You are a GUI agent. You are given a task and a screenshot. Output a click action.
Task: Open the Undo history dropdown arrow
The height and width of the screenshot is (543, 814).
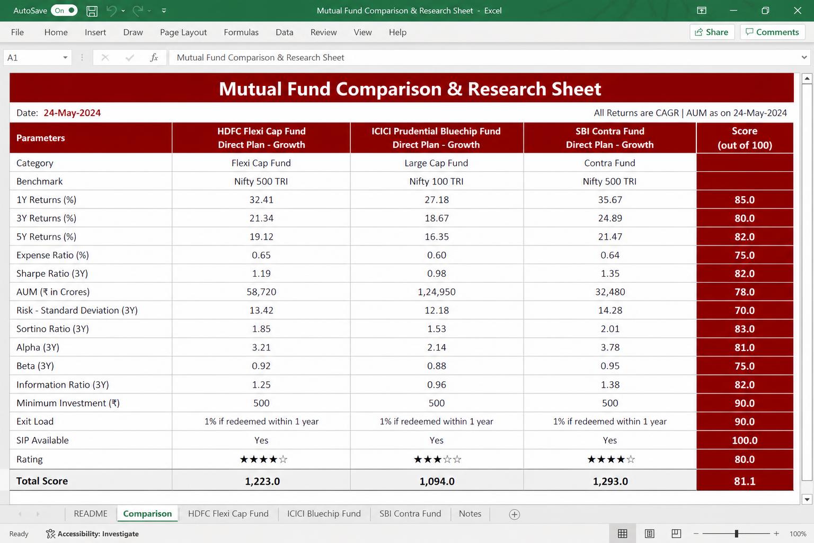coord(123,11)
